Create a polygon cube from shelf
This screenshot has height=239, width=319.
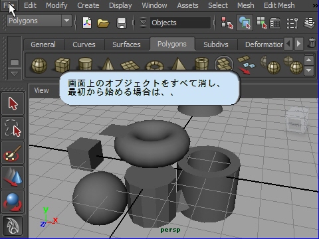click(x=62, y=64)
